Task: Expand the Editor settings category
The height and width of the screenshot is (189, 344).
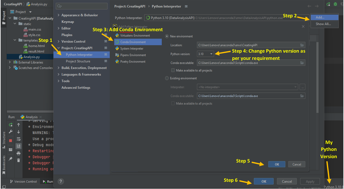Action: 58,28
